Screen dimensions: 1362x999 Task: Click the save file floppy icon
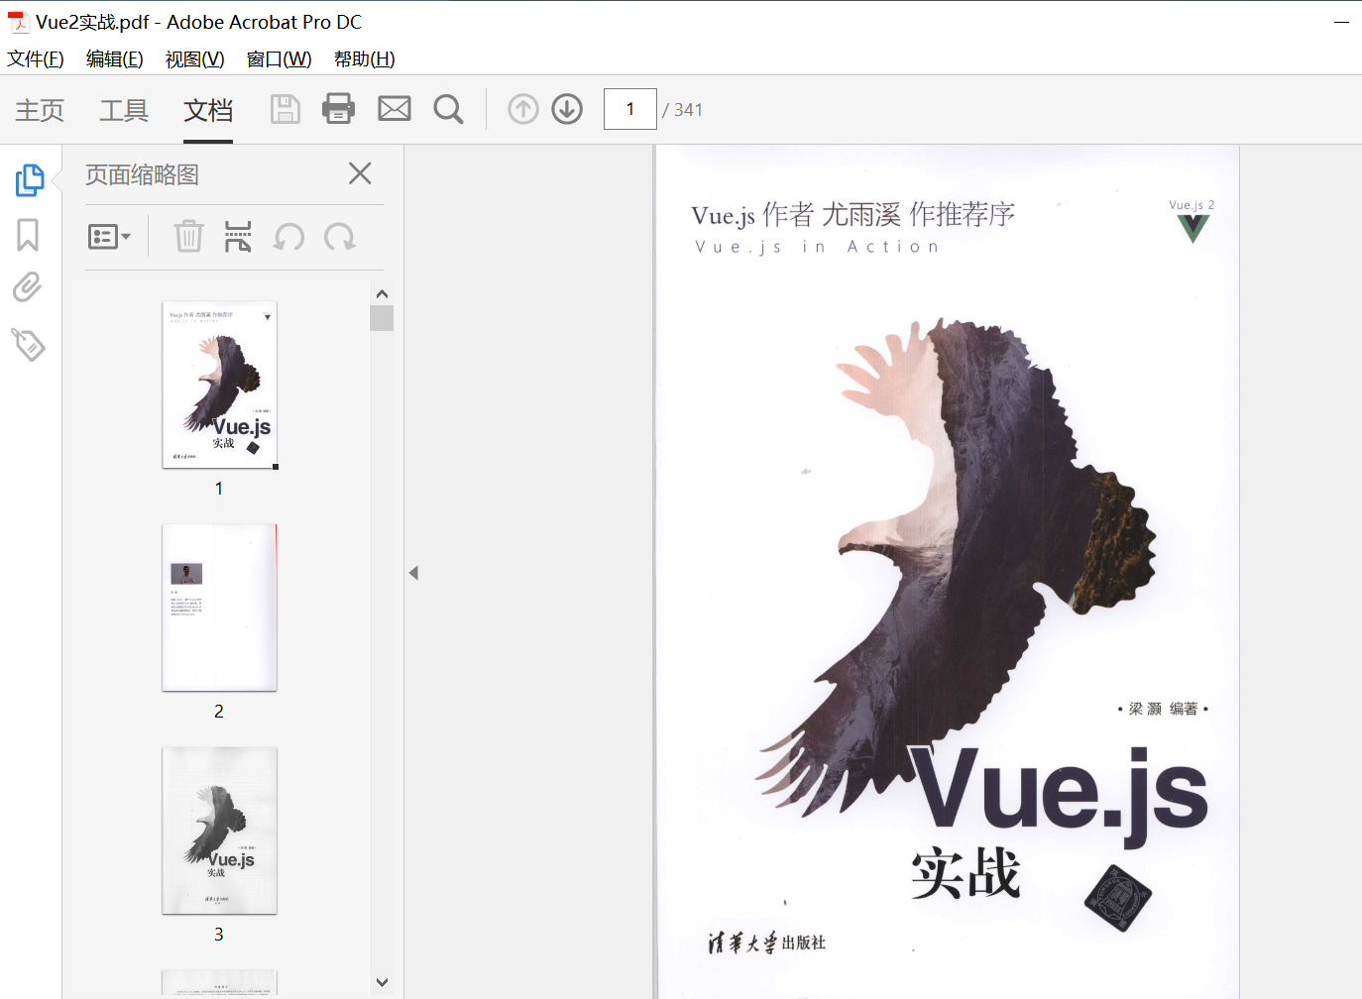pos(285,109)
